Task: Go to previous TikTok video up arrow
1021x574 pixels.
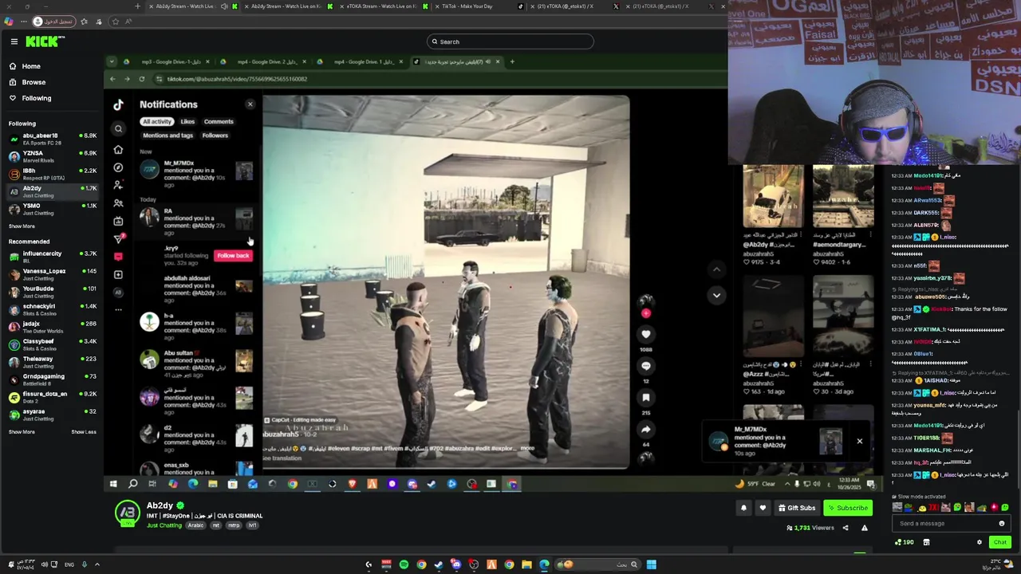Action: [716, 269]
